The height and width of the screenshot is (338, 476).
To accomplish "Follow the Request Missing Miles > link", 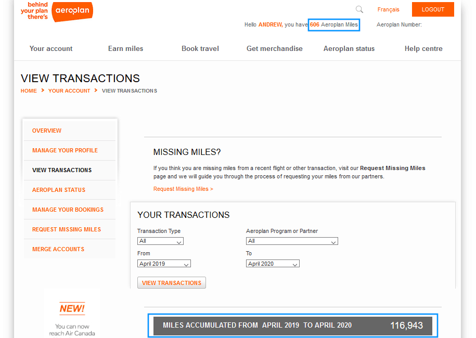I will tap(183, 189).
